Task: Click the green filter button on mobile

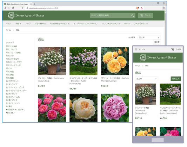Action: [x=176, y=79]
